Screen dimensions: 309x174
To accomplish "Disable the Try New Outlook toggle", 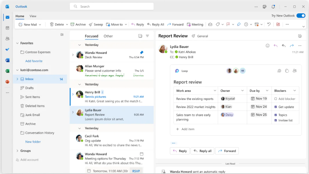I will coord(301,16).
